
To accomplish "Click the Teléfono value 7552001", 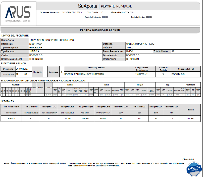I will [130, 48].
